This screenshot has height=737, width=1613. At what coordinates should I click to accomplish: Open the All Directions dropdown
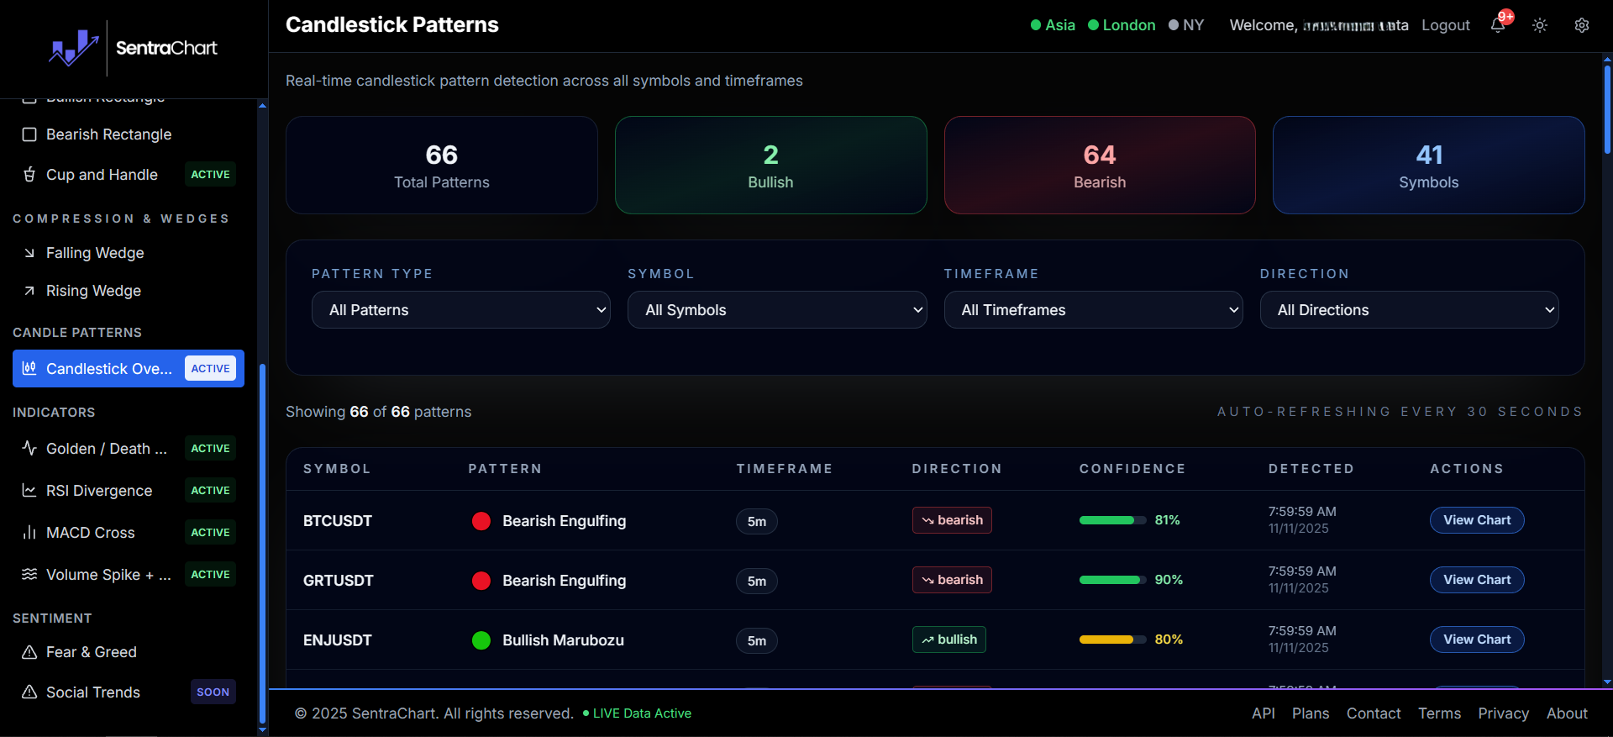point(1410,310)
